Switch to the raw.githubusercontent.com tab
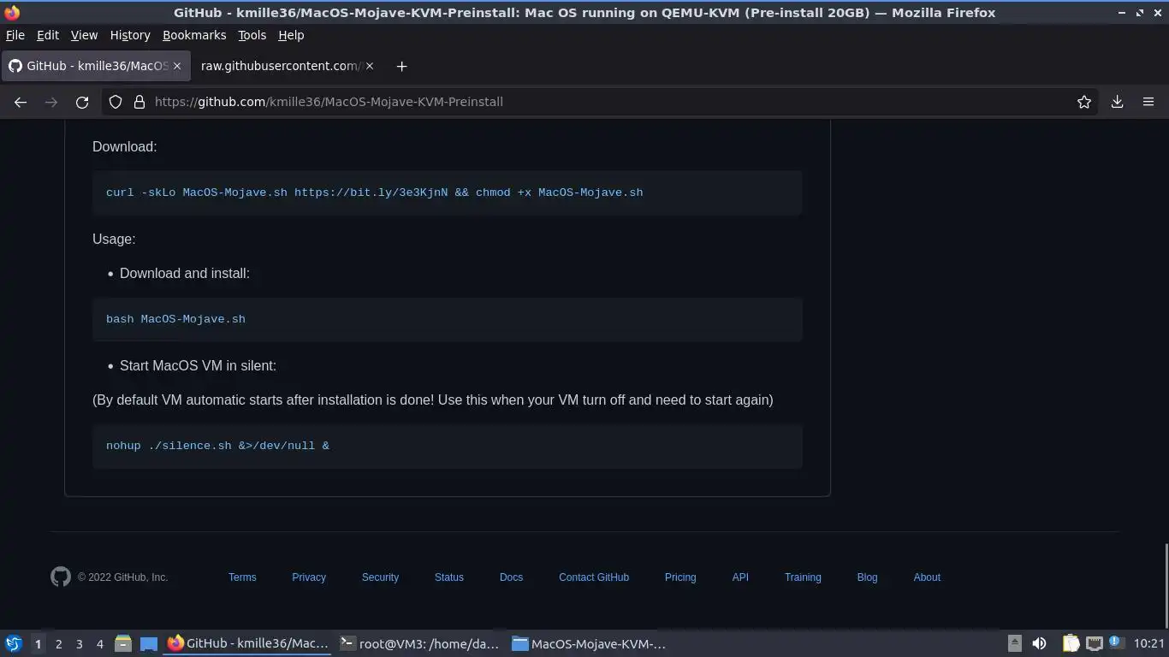 pos(287,66)
